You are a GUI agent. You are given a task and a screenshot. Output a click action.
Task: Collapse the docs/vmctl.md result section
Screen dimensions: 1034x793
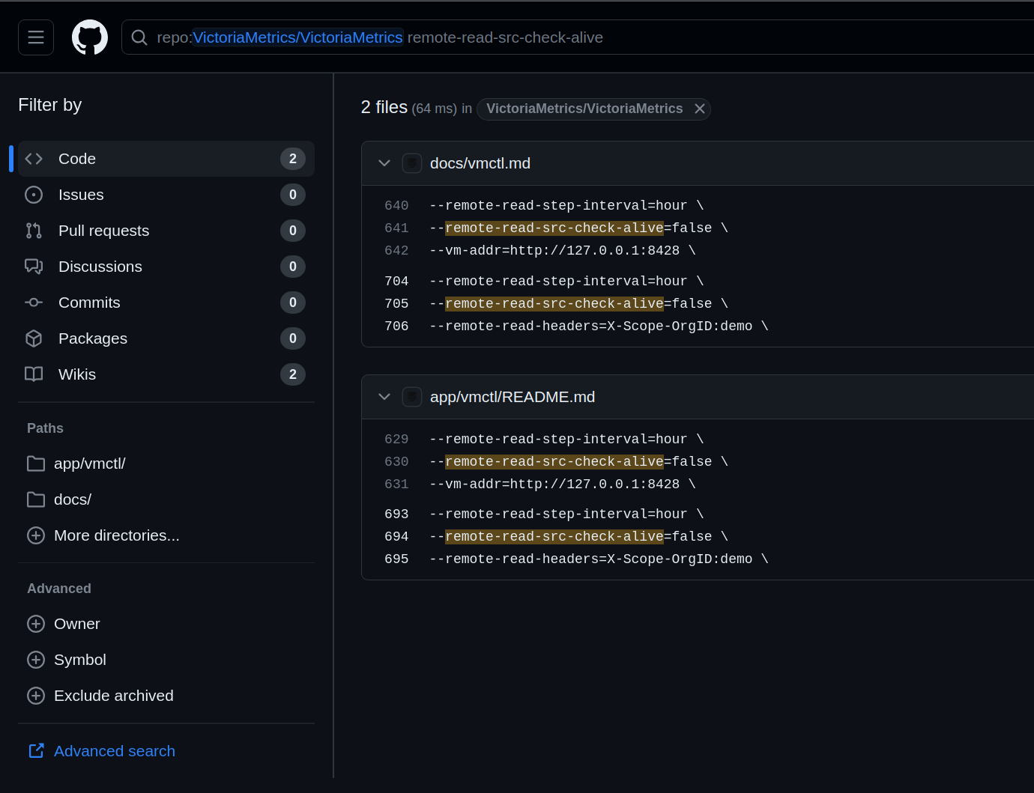point(384,163)
